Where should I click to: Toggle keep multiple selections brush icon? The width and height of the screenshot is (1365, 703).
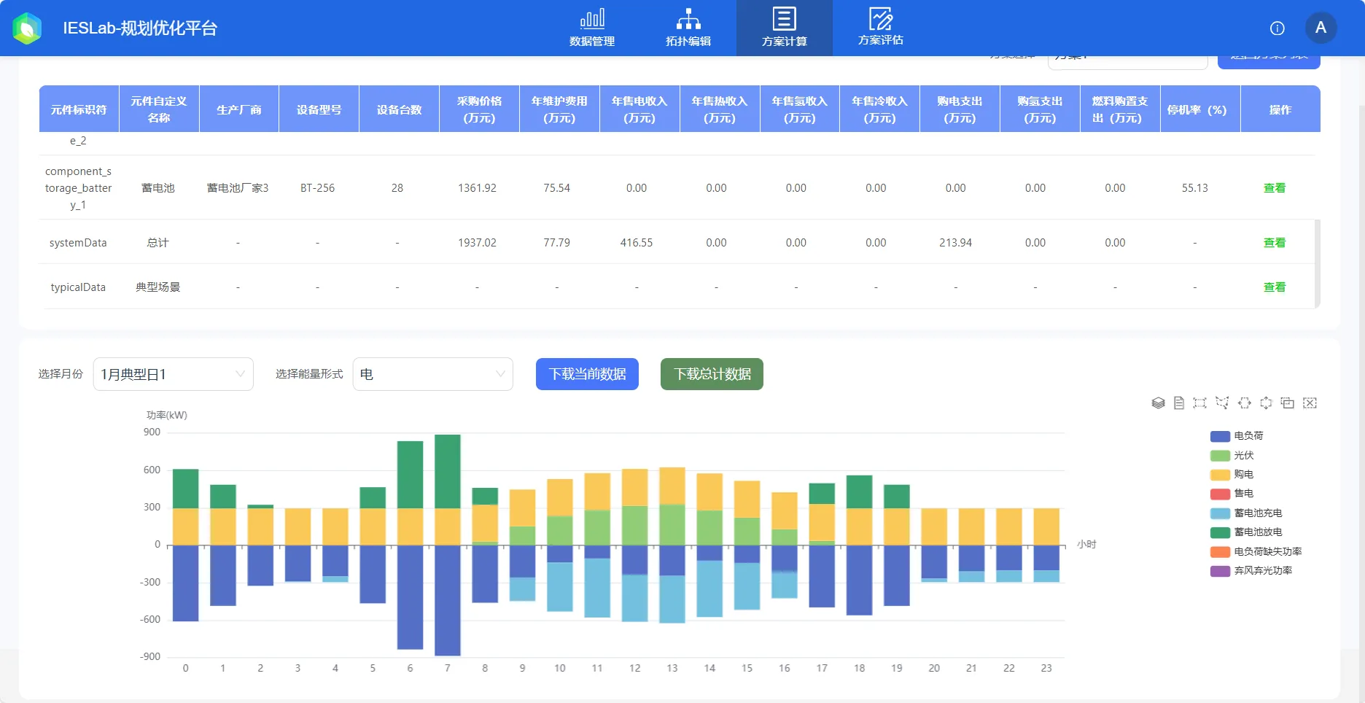pos(1288,403)
